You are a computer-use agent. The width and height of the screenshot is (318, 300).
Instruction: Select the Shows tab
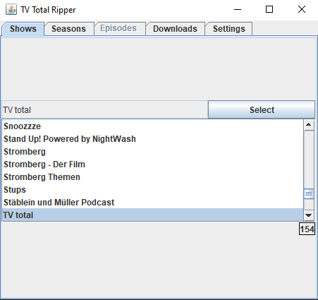(x=23, y=29)
